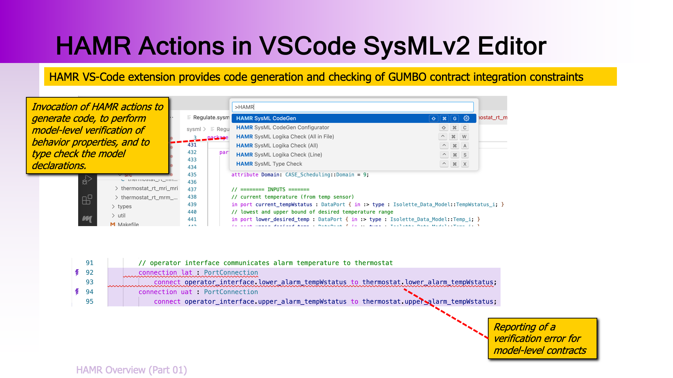
Task: Select HAMR SysML Type Check command
Action: 269,164
